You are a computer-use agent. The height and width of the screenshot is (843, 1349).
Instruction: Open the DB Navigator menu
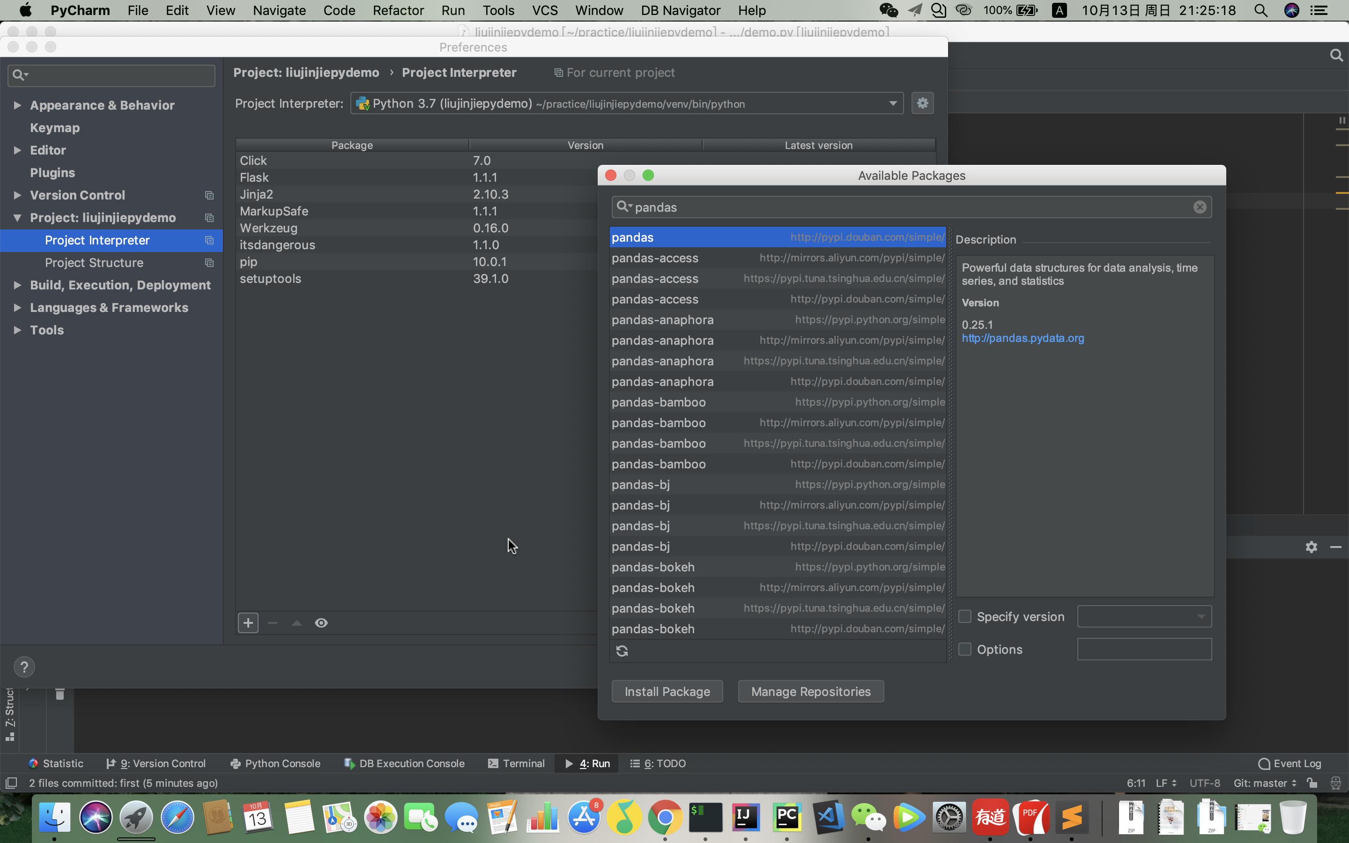680,10
